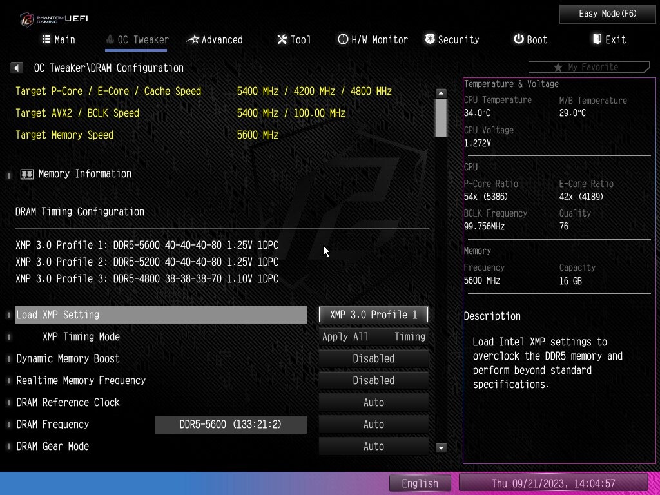Screen dimensions: 660x495
Task: Toggle Realtime Memory Frequency Disabled value
Action: pyautogui.click(x=374, y=380)
